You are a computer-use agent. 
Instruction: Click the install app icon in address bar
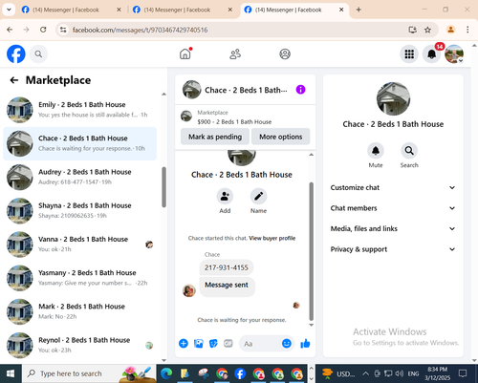413,30
